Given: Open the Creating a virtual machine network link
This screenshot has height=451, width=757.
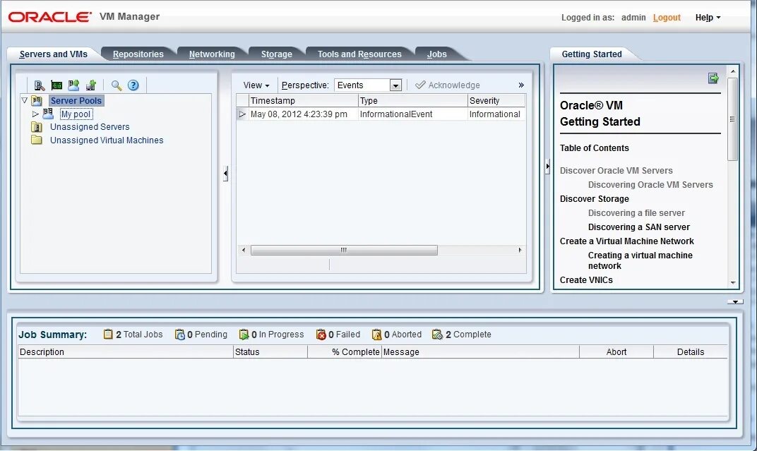Looking at the screenshot, I should (x=640, y=260).
